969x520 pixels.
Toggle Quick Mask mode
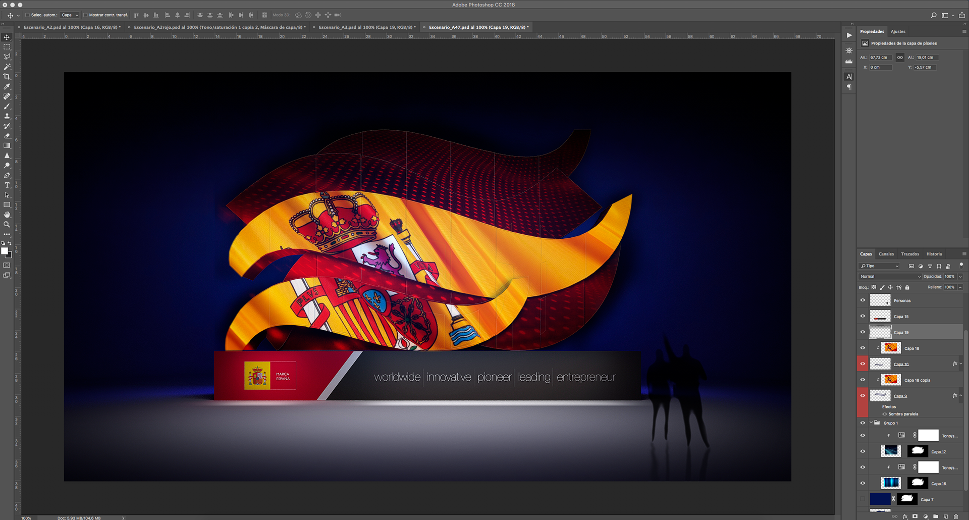pyautogui.click(x=7, y=265)
